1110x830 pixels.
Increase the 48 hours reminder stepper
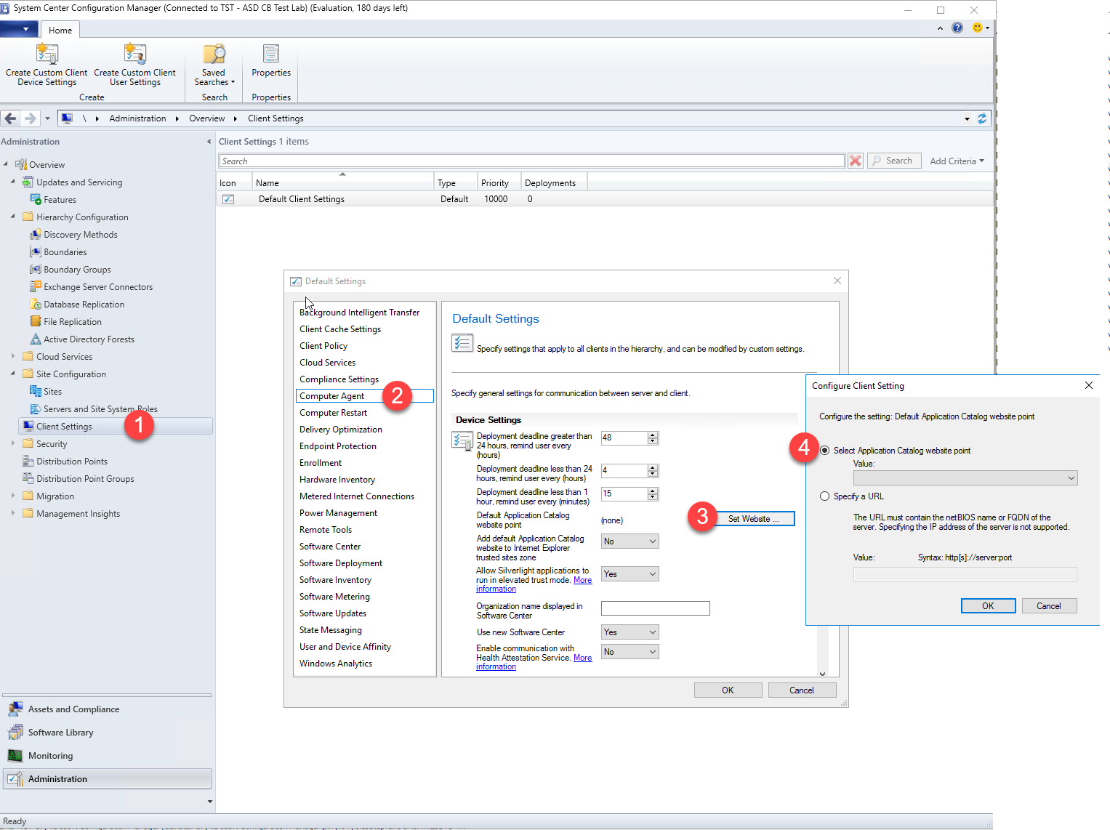[x=653, y=435]
